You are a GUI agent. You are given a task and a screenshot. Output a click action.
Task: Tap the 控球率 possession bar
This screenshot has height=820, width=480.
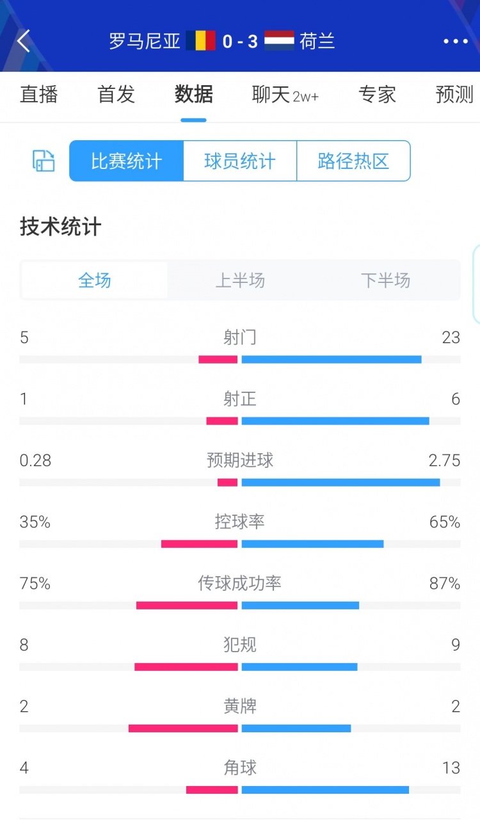click(x=240, y=543)
